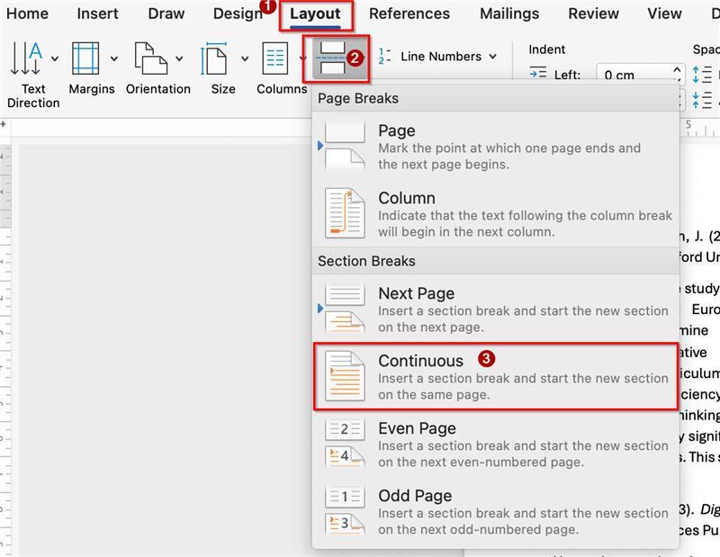Click the Odd Page break icon
Screen dimensions: 720x557
pos(345,511)
